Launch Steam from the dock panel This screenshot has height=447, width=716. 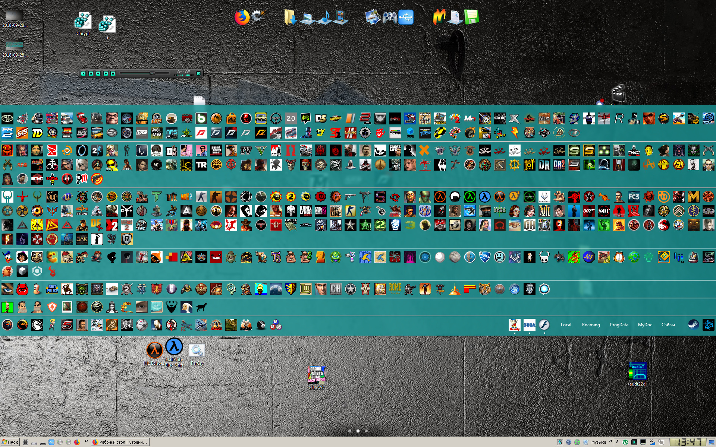click(x=693, y=325)
